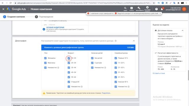Image resolution: width=189 pixels, height=106 pixels.
Task: Select step 1 Создание кампании
Action: pyautogui.click(x=14, y=17)
